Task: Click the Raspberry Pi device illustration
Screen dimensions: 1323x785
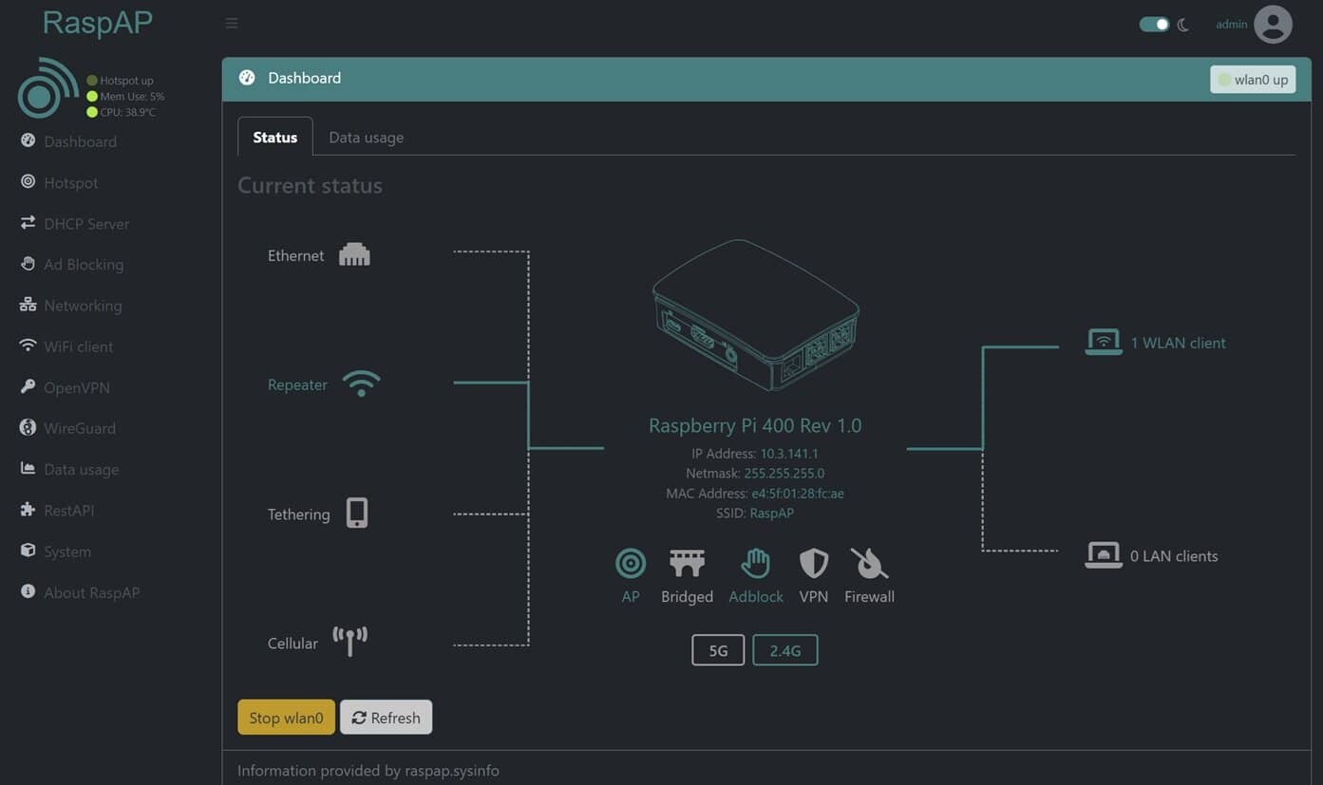Action: [x=755, y=314]
